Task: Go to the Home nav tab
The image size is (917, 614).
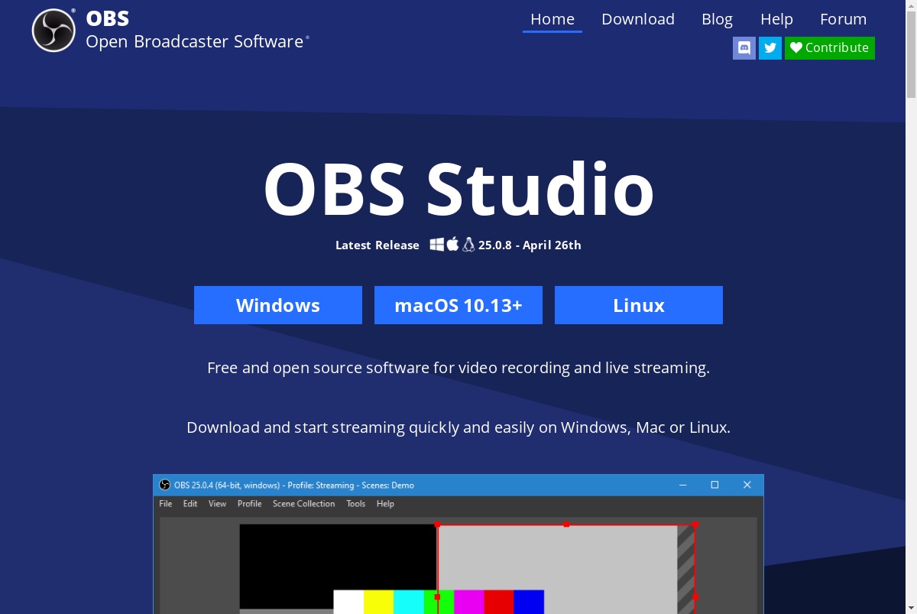Action: (x=552, y=19)
